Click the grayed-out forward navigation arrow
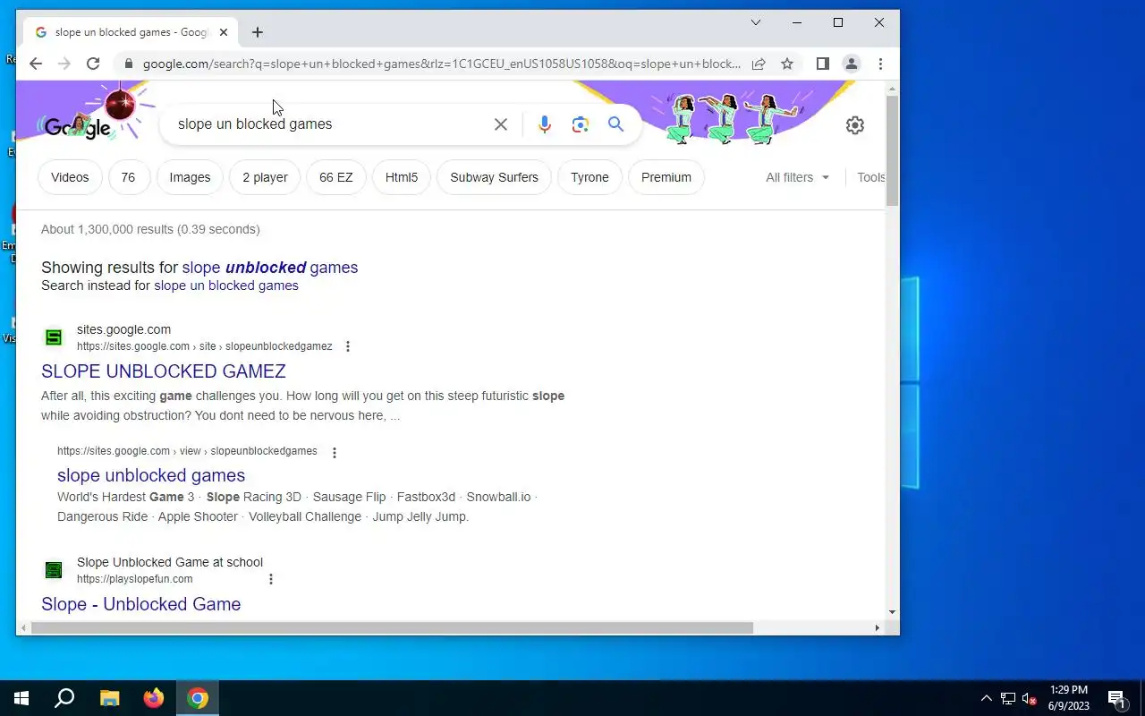This screenshot has width=1145, height=716. [64, 64]
